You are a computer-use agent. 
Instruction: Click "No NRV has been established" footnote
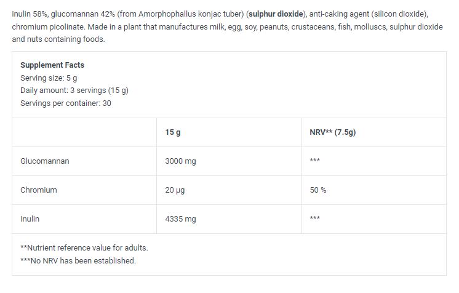78,260
